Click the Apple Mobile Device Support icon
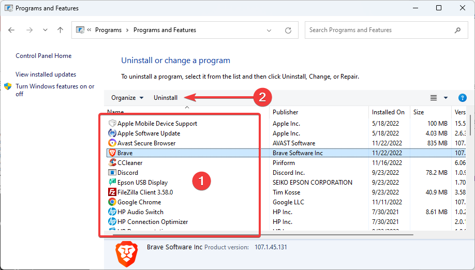 (112, 123)
